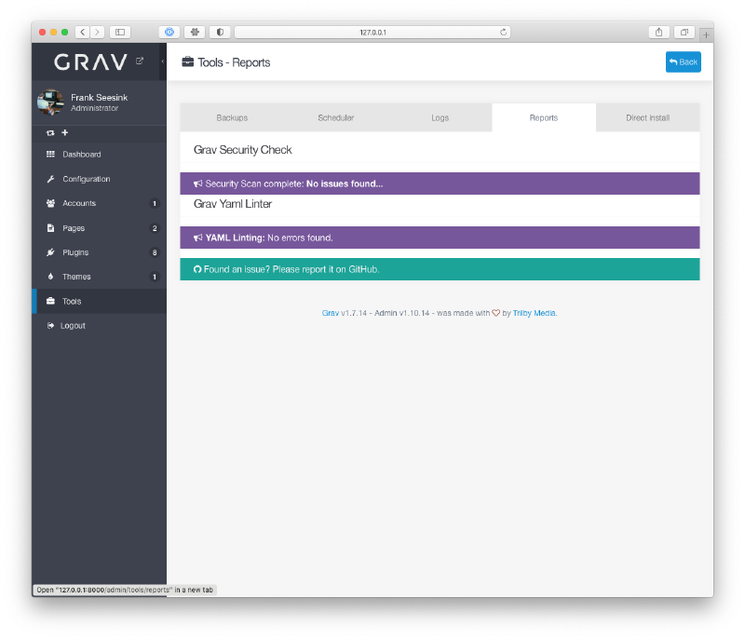The image size is (745, 639).
Task: Click the Back button
Action: pyautogui.click(x=684, y=61)
